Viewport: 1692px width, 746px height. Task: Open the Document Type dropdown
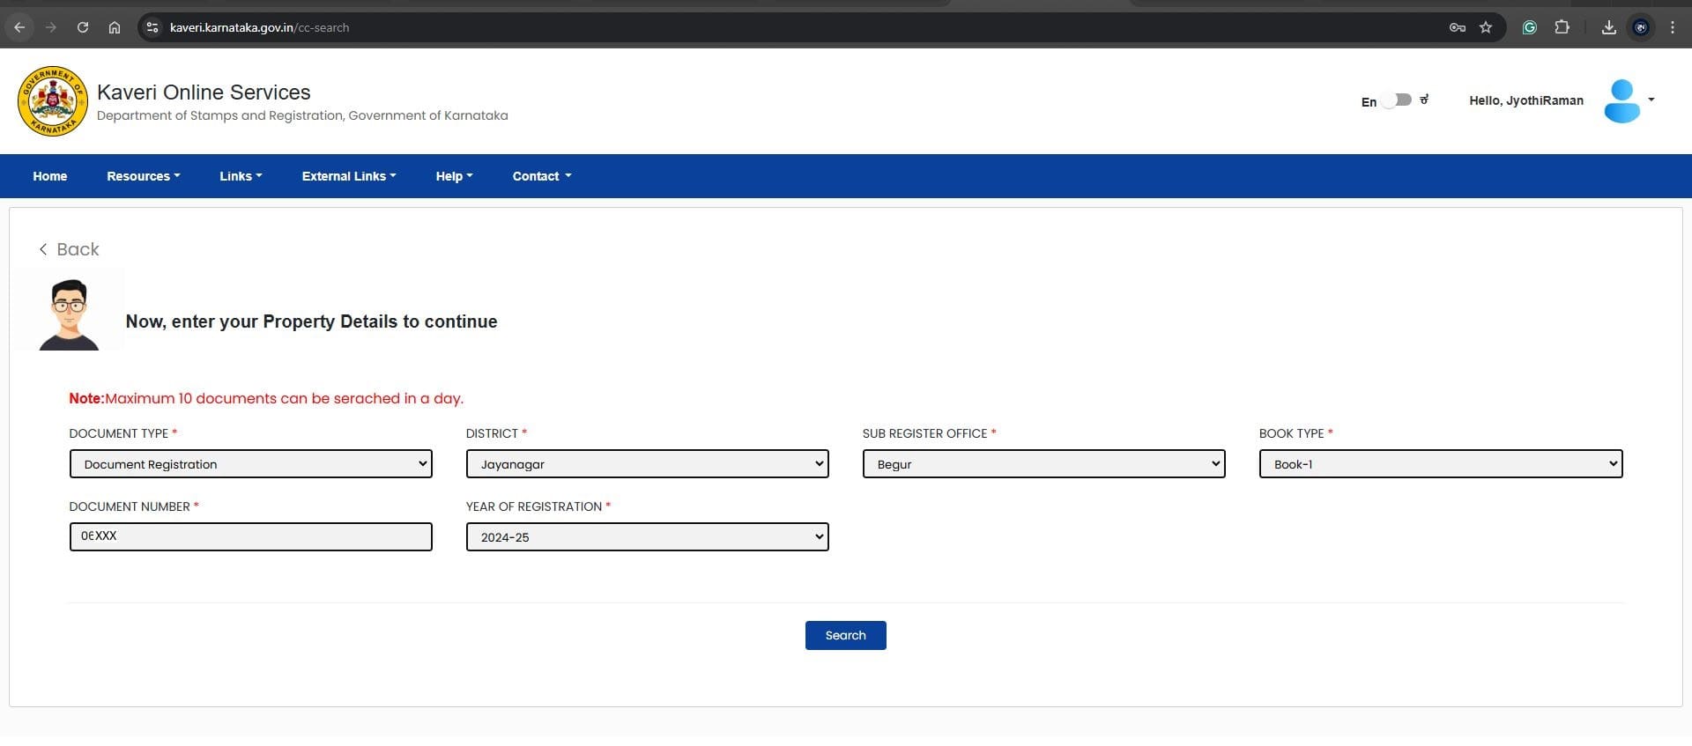pos(250,464)
